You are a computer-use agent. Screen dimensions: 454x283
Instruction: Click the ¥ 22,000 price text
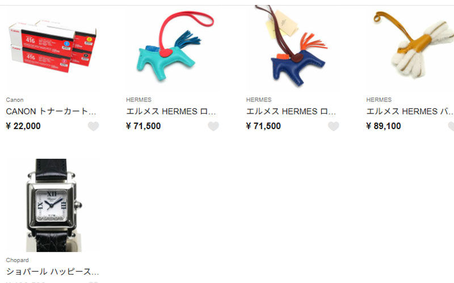(23, 126)
